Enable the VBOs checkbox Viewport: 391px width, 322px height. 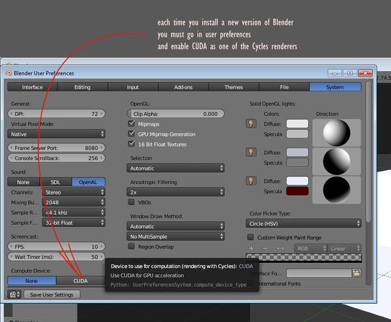(131, 202)
